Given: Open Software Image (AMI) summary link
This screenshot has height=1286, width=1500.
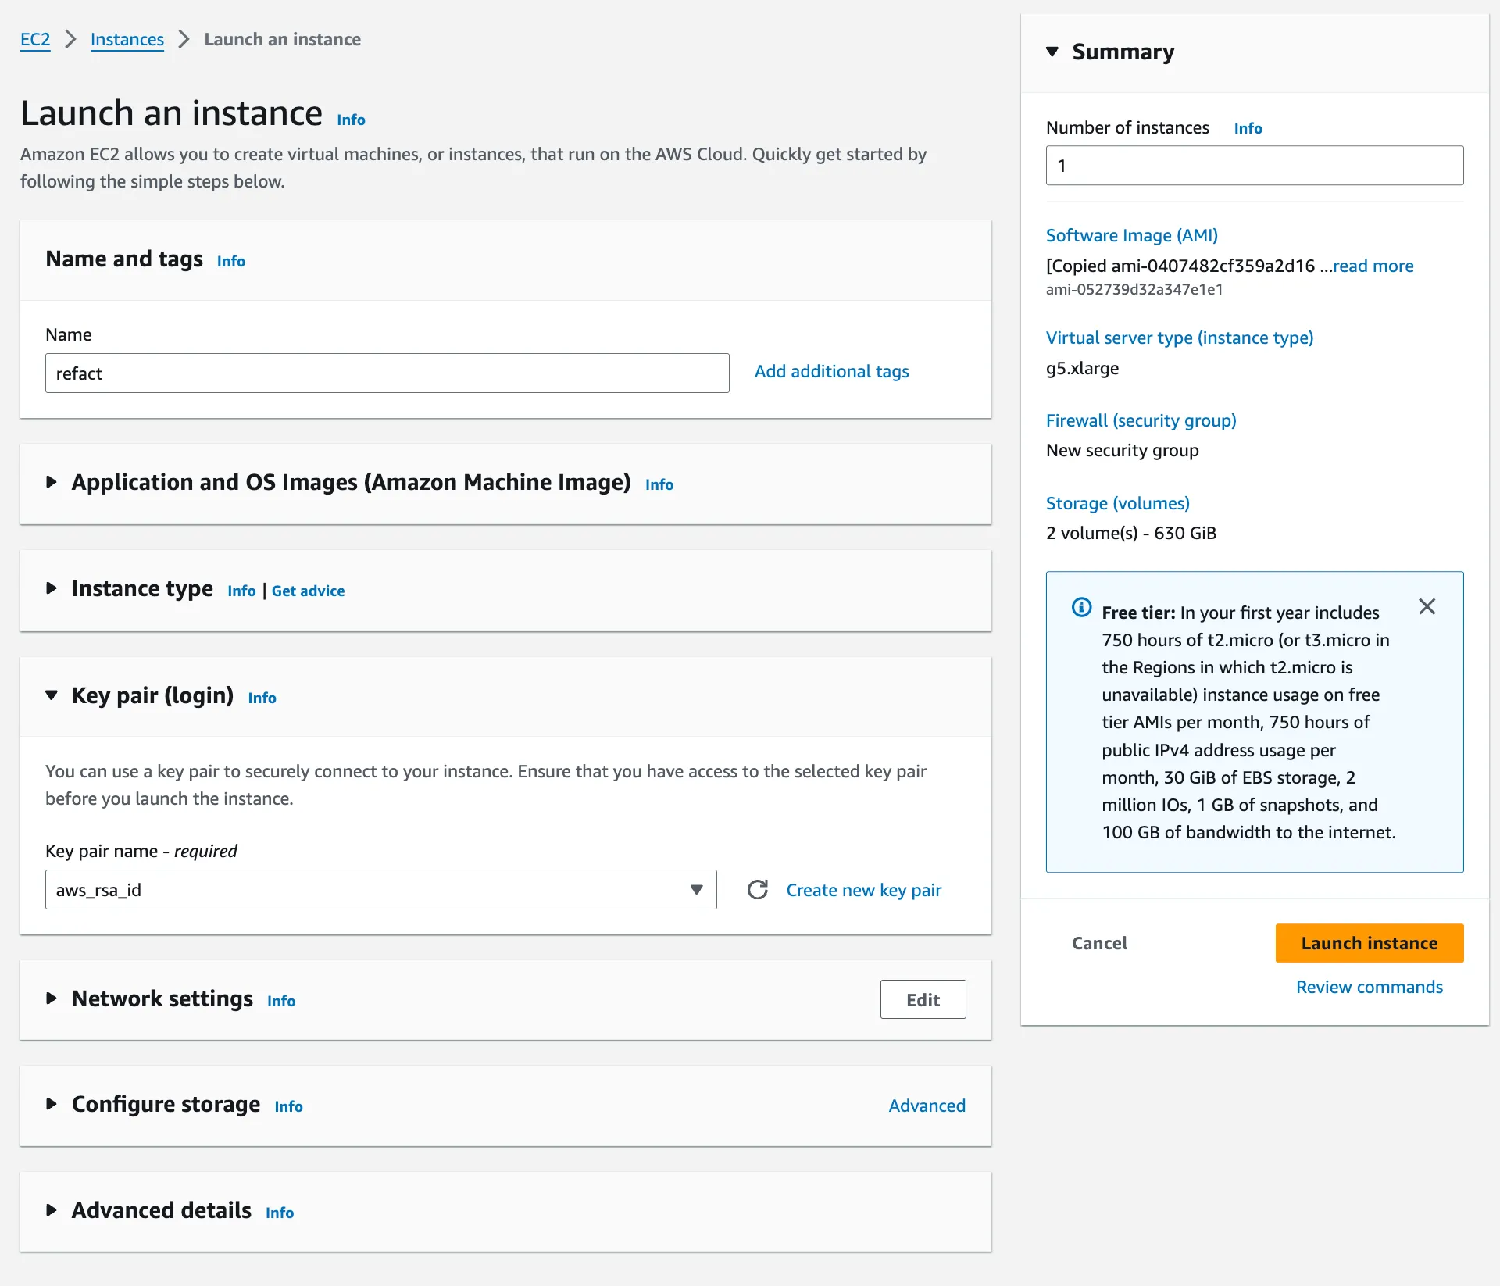Looking at the screenshot, I should 1132,235.
